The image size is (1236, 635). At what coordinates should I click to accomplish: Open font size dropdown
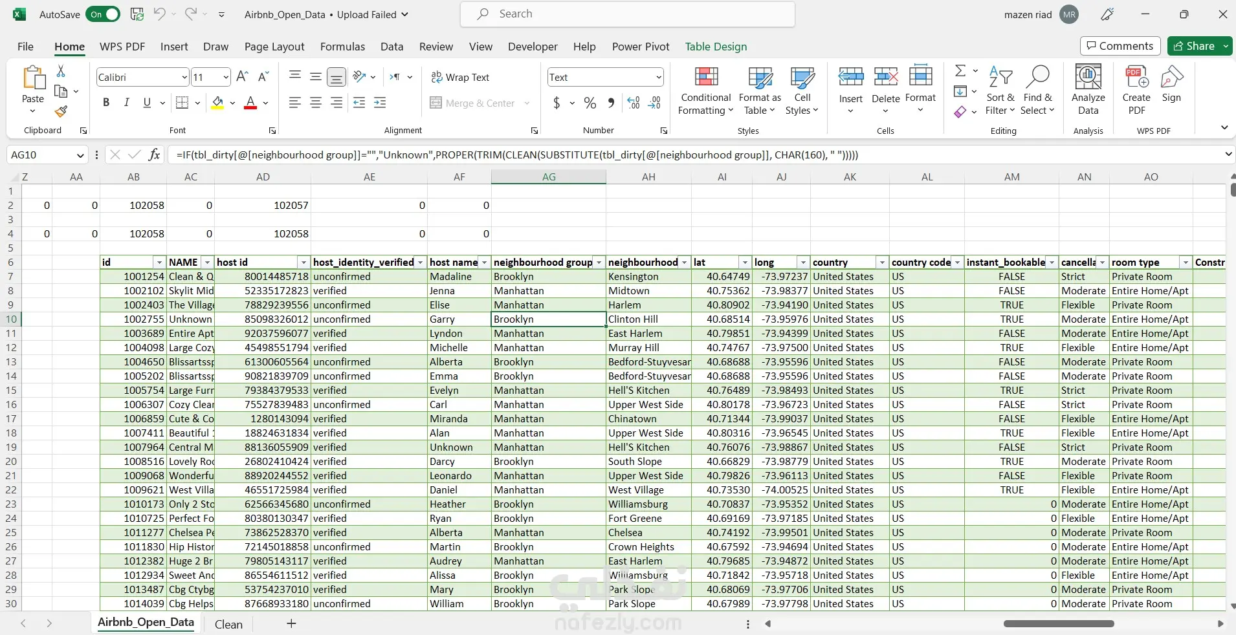click(225, 78)
